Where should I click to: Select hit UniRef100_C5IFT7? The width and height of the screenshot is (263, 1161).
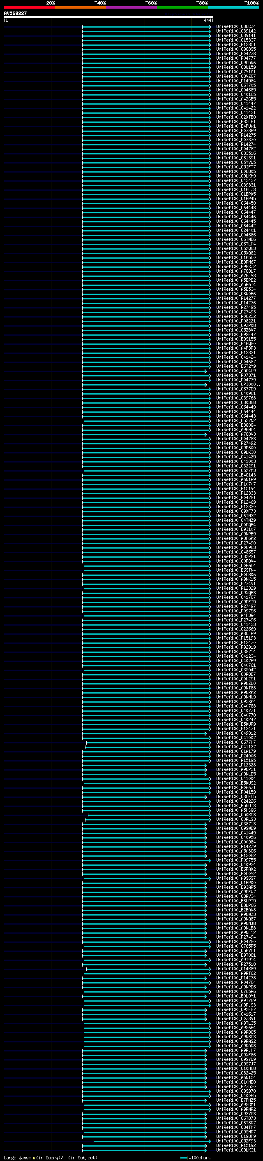[236, 167]
